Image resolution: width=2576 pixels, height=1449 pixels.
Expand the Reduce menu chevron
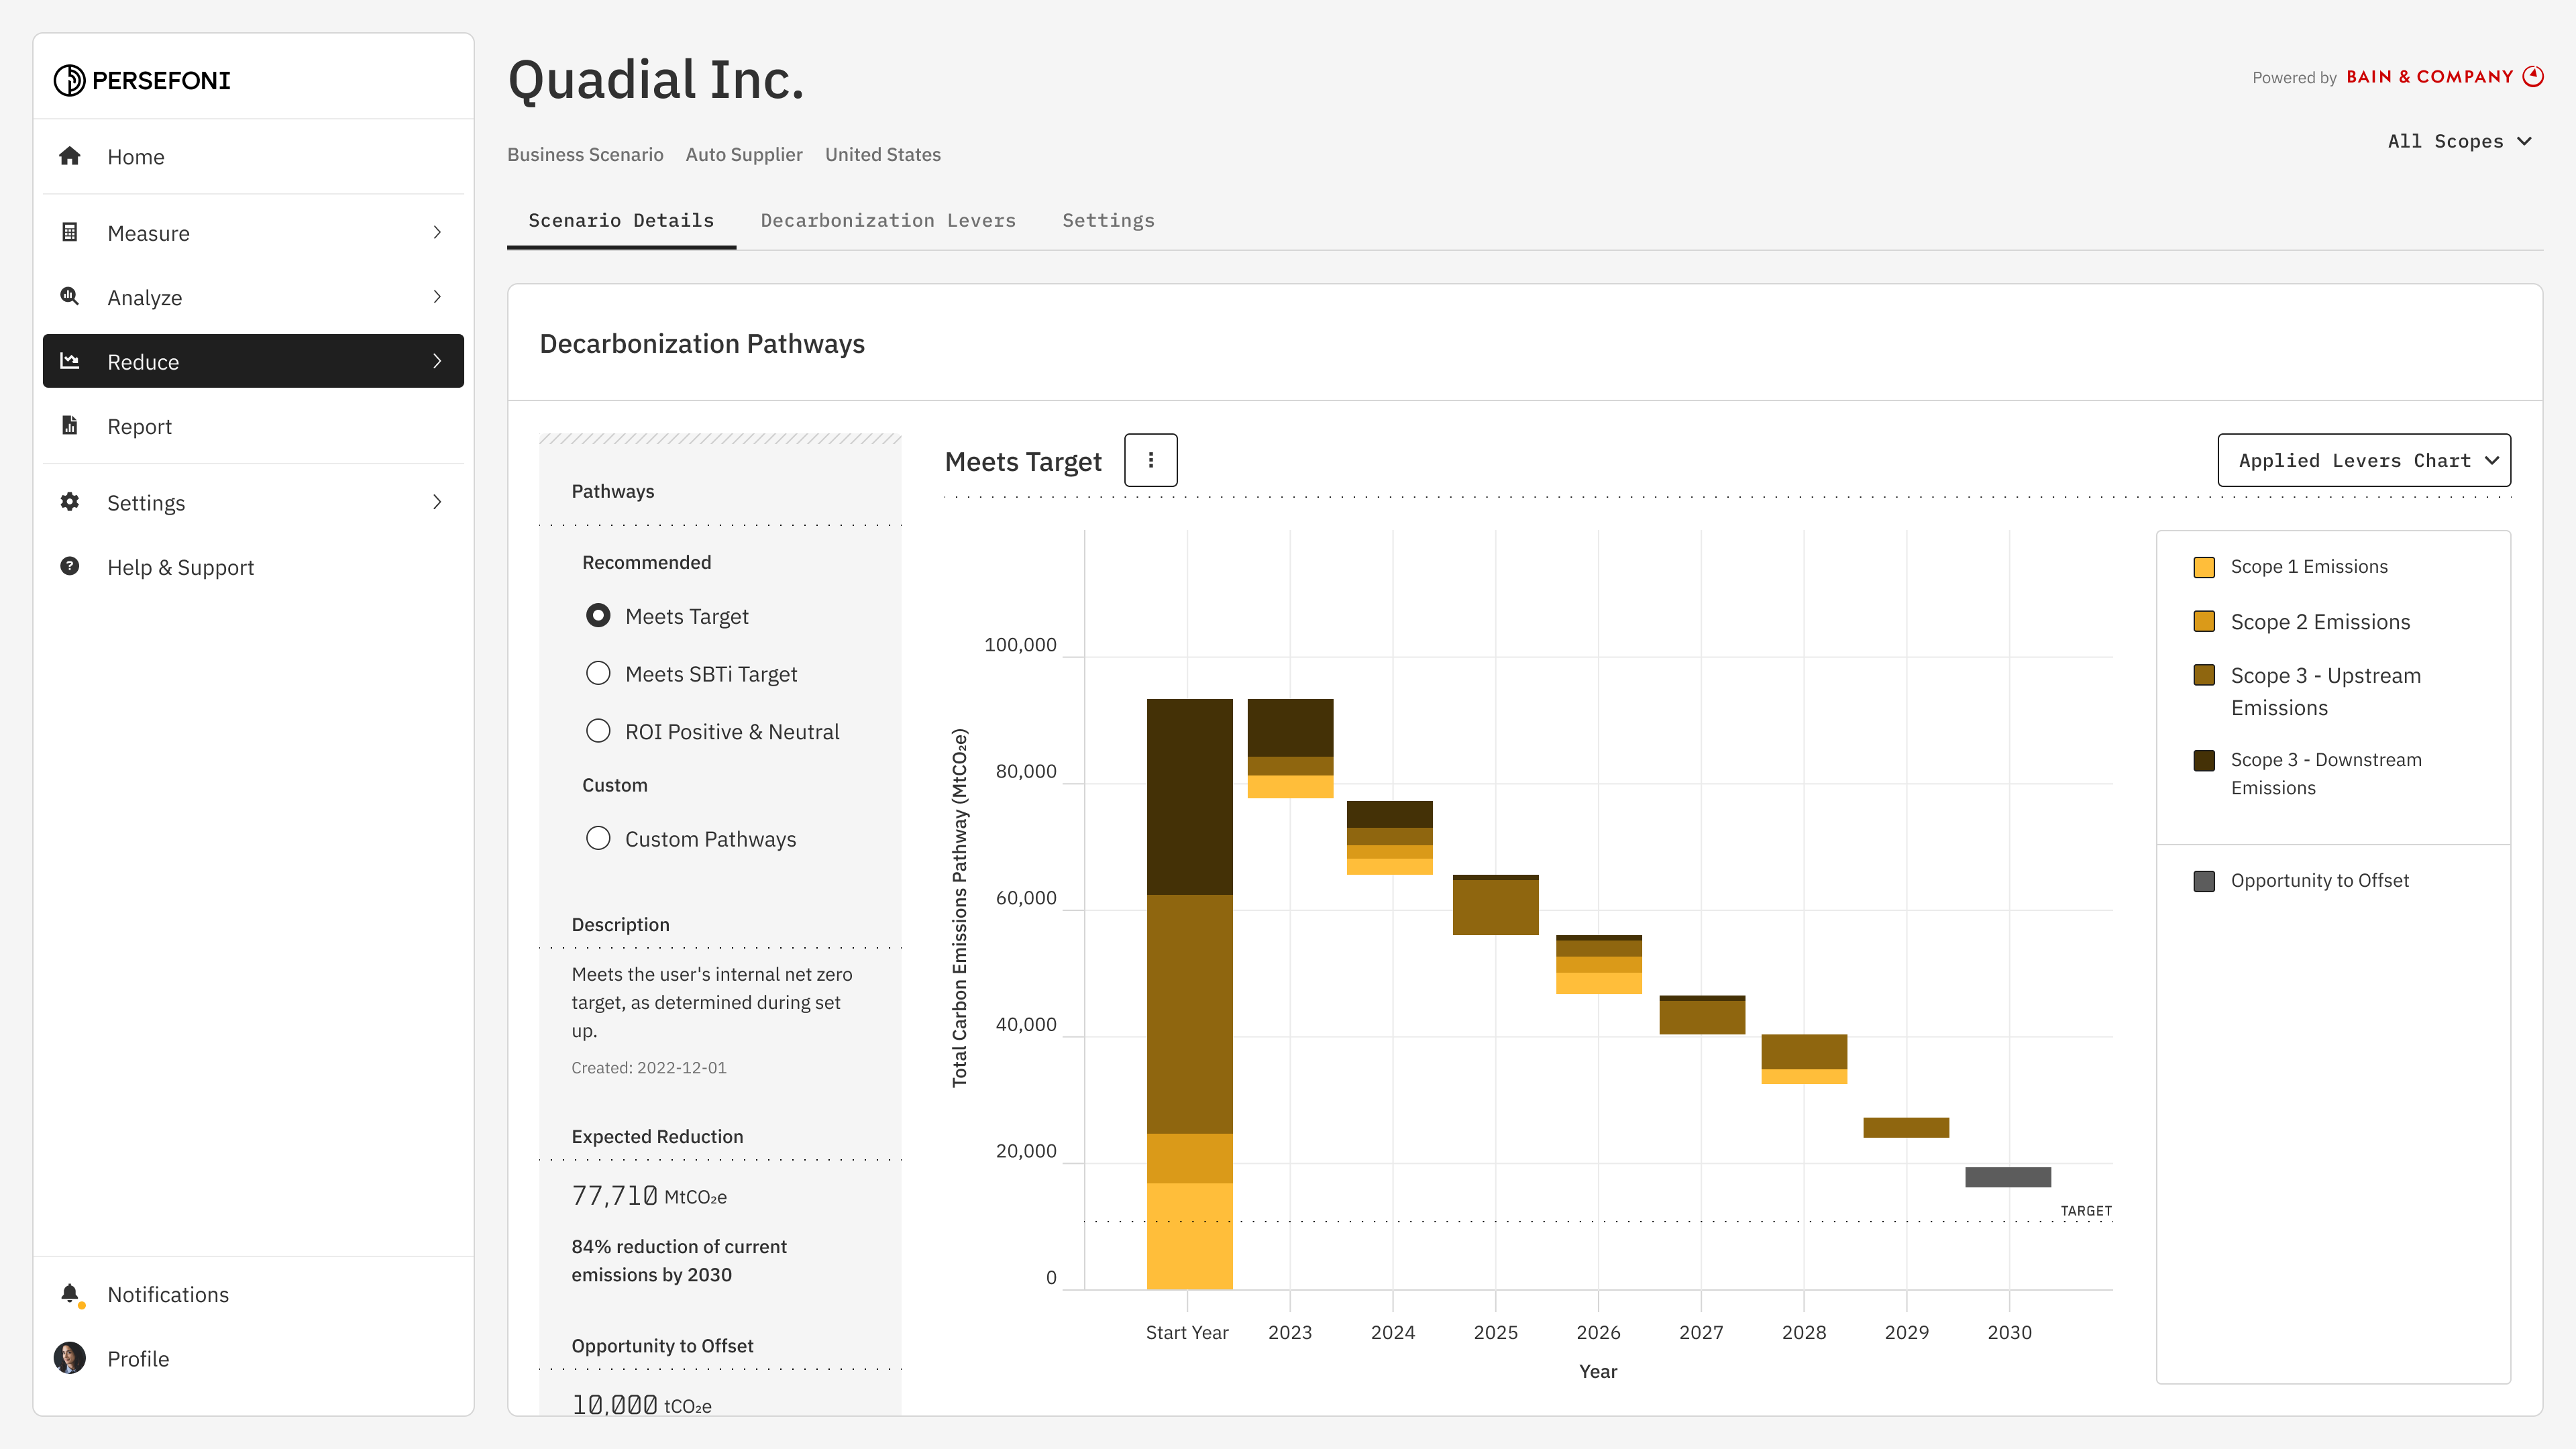437,361
